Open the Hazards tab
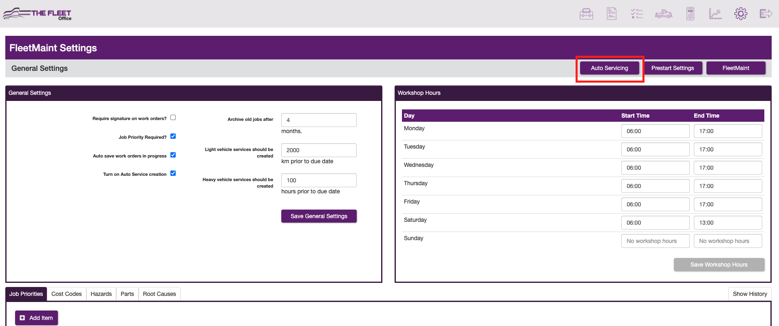The height and width of the screenshot is (326, 779). click(101, 294)
